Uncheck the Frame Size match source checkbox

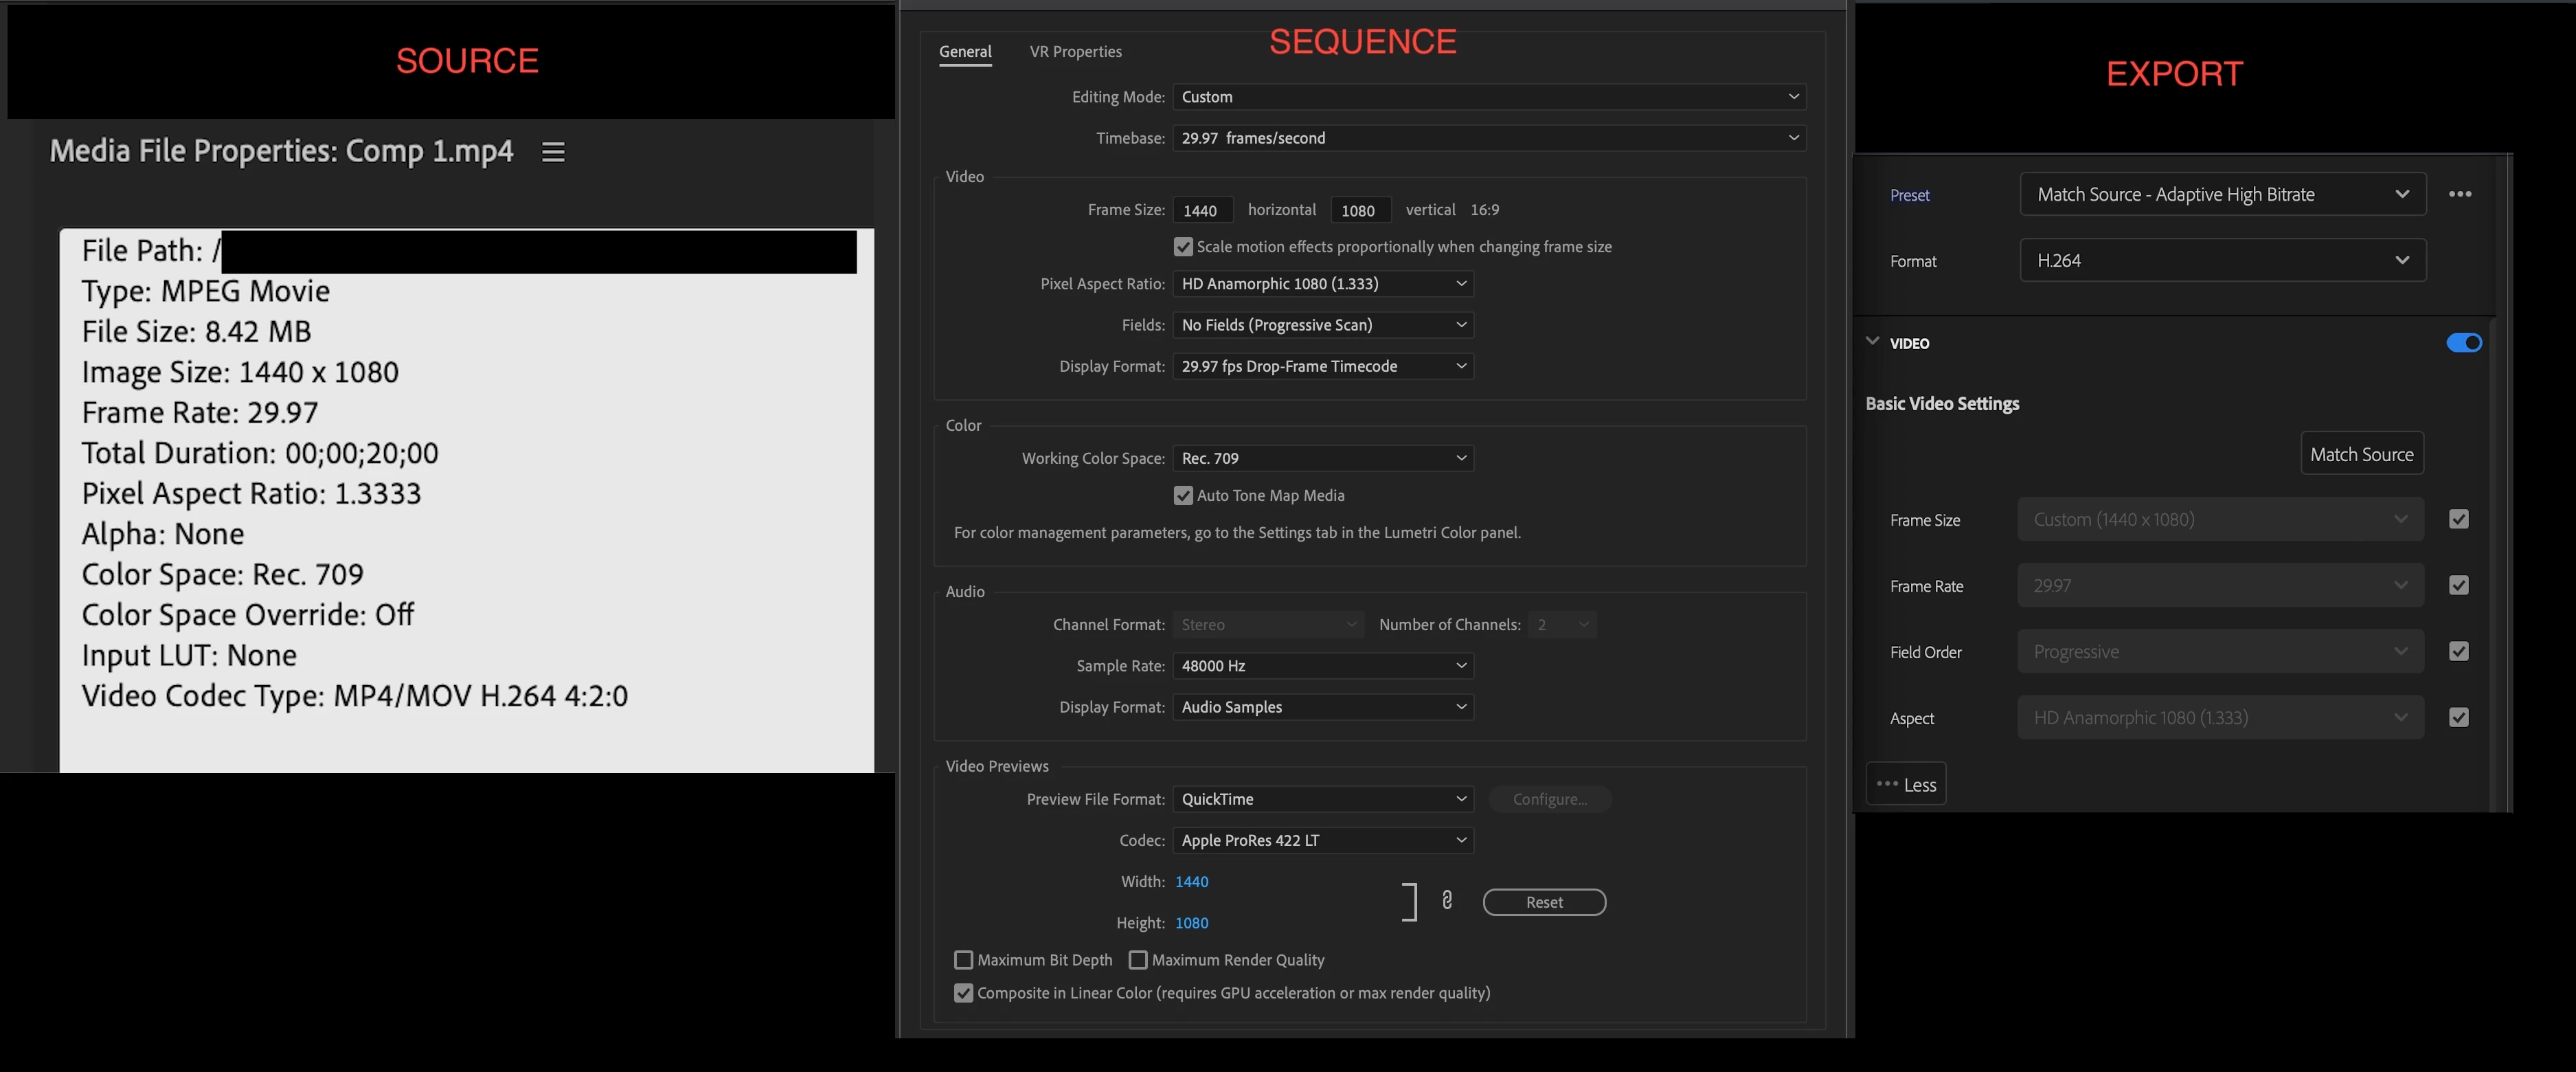click(x=2458, y=519)
